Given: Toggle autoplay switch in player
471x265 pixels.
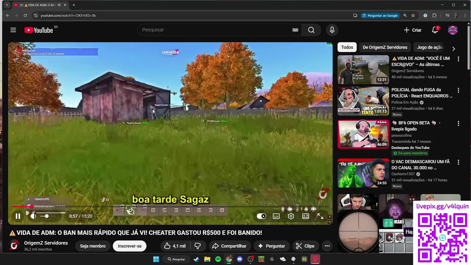Looking at the screenshot, I should [261, 216].
